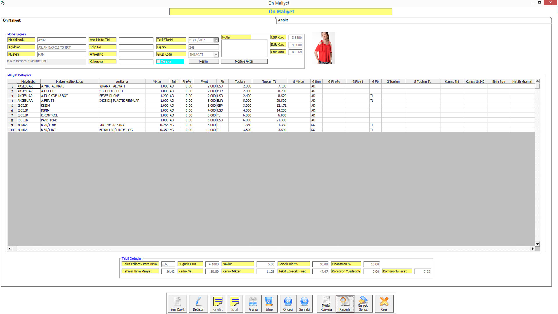Screen dimensions: 558x314
Task: Select the Ön Maliyet tab
Action: [12, 20]
